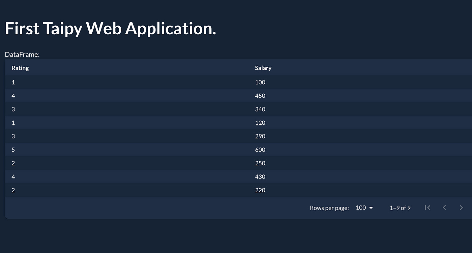Sort by the Rating column header
Viewport: 472px width, 253px height.
click(x=20, y=68)
